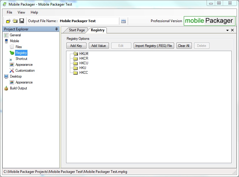Select the Mobile node label
The width and height of the screenshot is (239, 177).
coord(14,41)
